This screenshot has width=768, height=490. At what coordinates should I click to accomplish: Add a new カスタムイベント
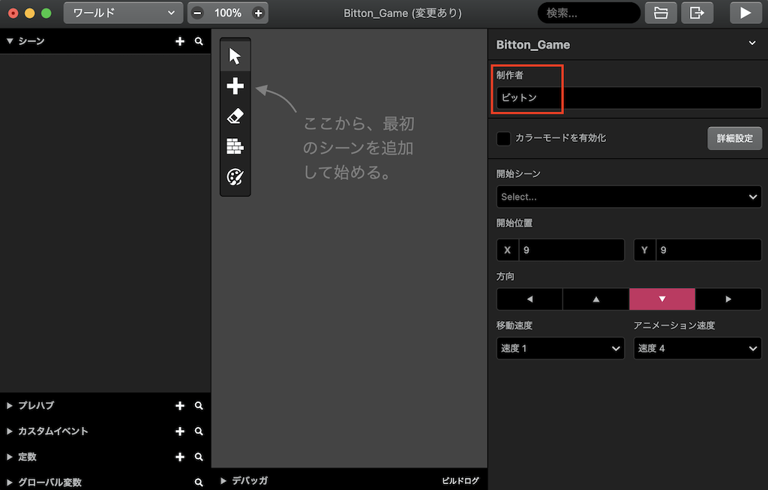pyautogui.click(x=180, y=431)
